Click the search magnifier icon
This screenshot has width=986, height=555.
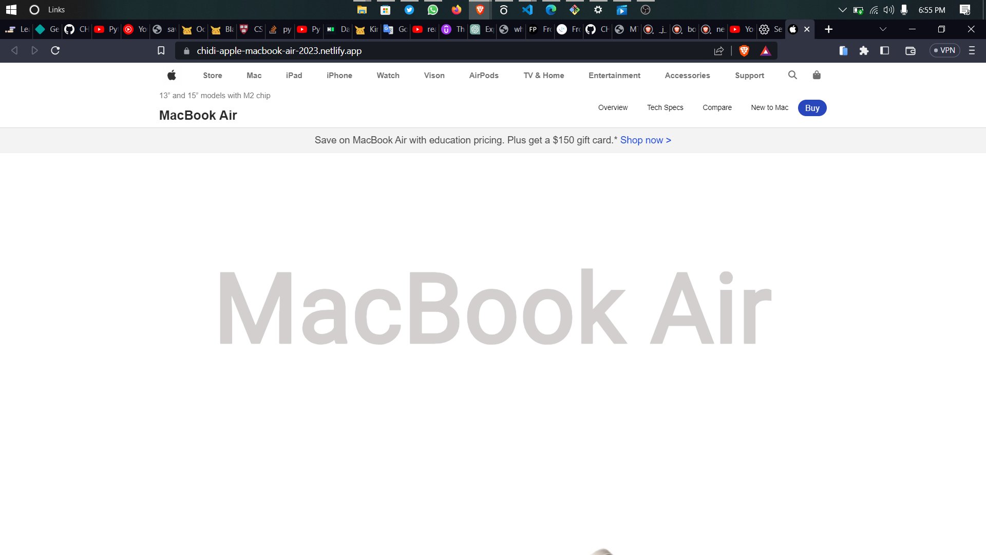(x=792, y=75)
